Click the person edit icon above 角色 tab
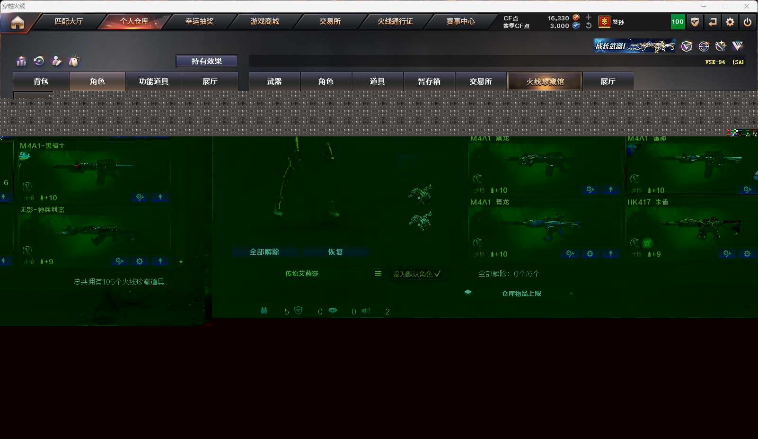 (x=57, y=61)
